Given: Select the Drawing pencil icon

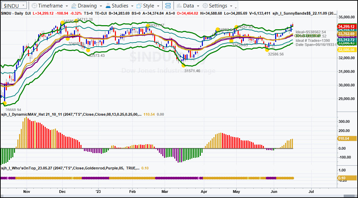Looking at the screenshot, I should [x=74, y=6].
